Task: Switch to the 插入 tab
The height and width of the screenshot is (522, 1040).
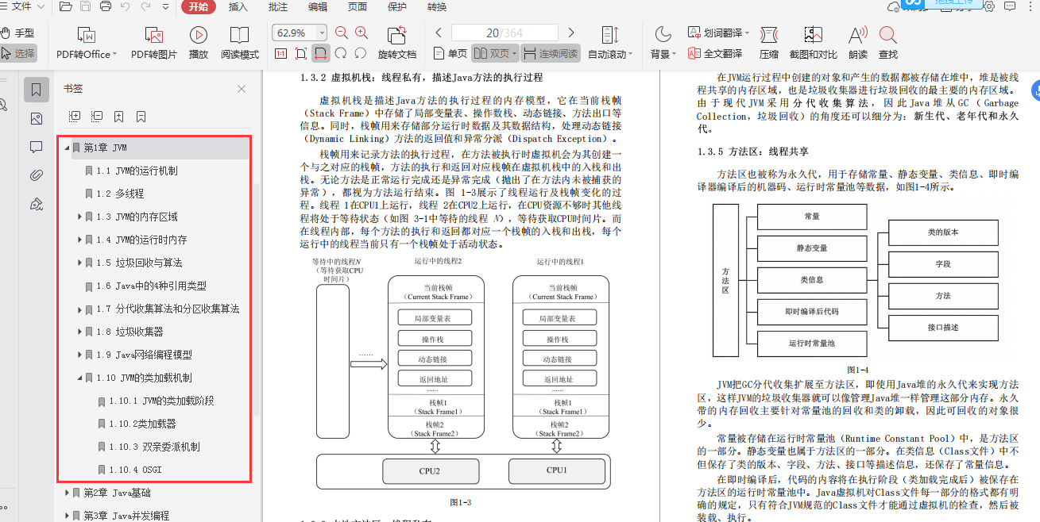Action: pos(238,7)
